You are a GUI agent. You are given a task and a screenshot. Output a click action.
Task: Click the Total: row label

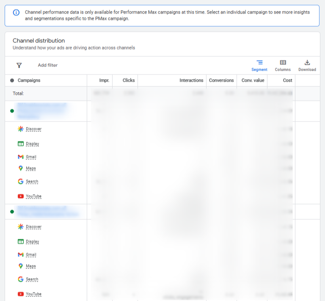tap(18, 94)
